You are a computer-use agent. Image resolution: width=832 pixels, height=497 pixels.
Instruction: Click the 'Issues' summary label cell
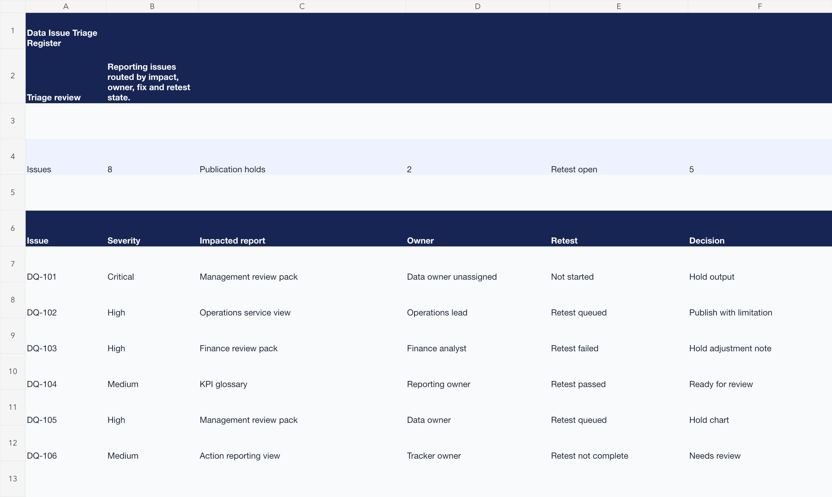point(66,157)
